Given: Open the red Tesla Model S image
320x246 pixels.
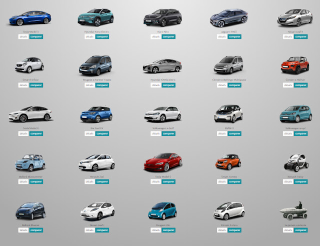Looking at the screenshot, I should (x=163, y=162).
